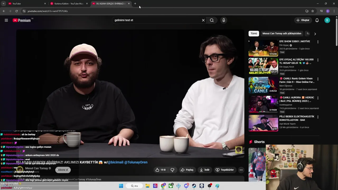Open a new browser tab

coord(135,4)
